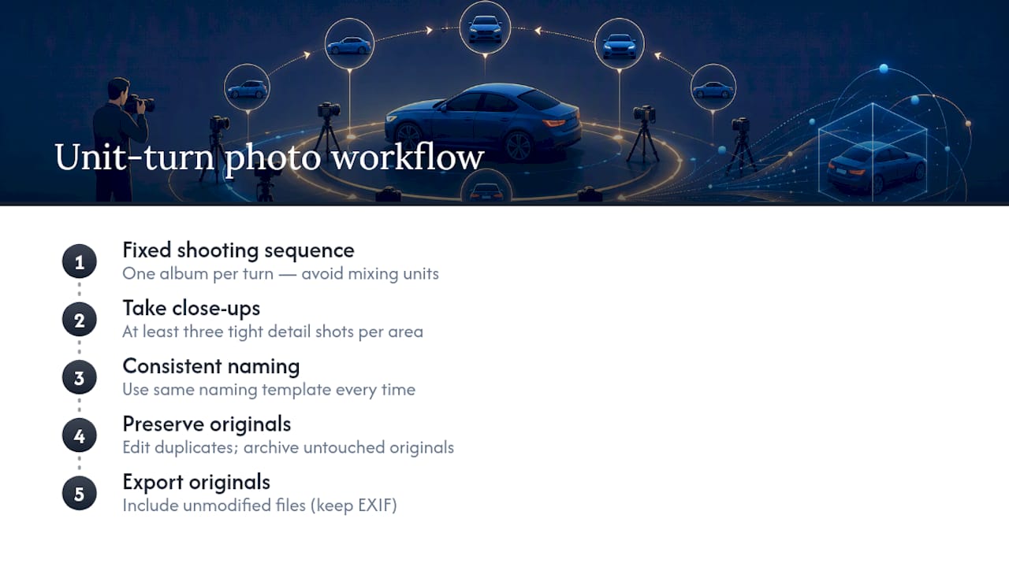Click the step 2 number badge
The width and height of the screenshot is (1009, 567).
pyautogui.click(x=79, y=321)
